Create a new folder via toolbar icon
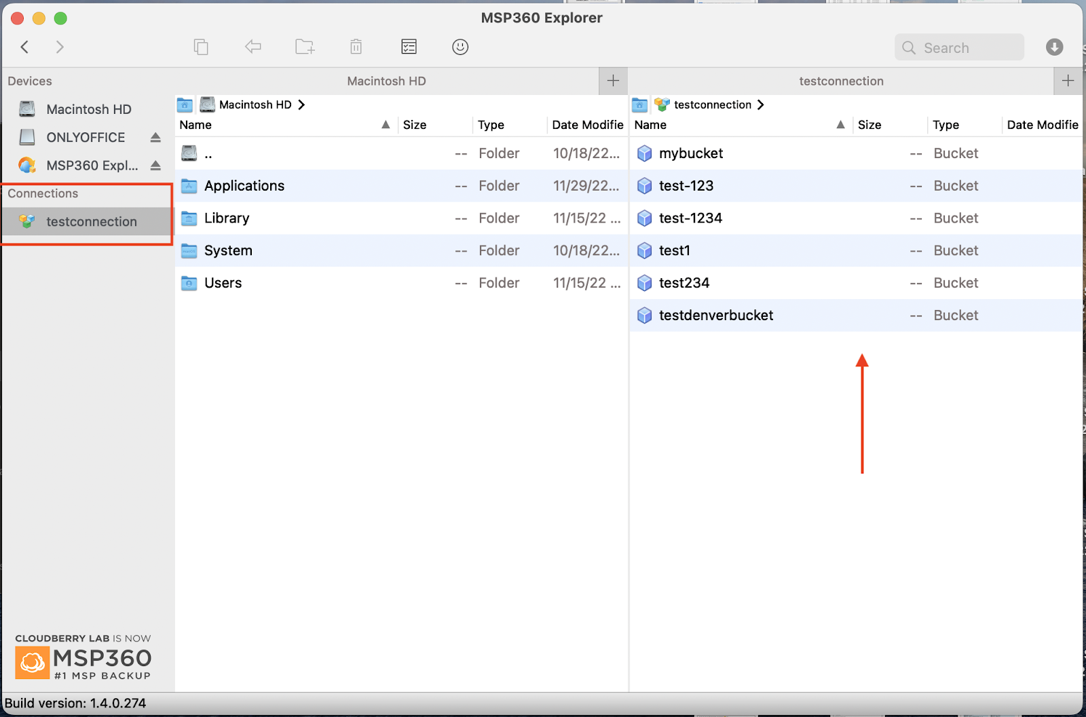Screen dimensions: 1086x717 (305, 47)
